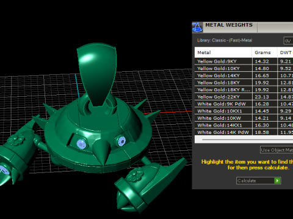Select the White Gold:10KX1 row
The height and width of the screenshot is (219, 293).
click(244, 111)
